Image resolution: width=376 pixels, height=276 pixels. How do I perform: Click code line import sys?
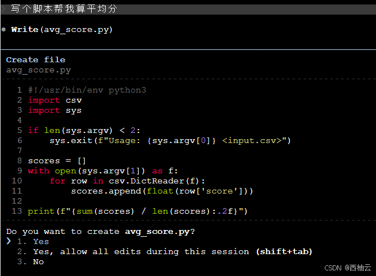(55, 111)
